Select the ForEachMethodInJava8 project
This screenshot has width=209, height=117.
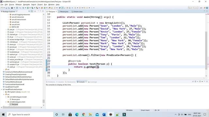click(13, 82)
